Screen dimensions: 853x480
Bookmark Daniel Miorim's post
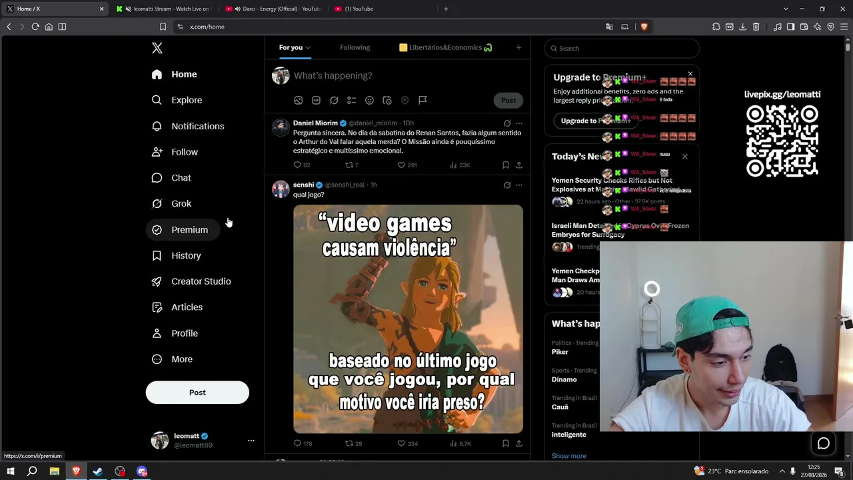[x=505, y=165]
